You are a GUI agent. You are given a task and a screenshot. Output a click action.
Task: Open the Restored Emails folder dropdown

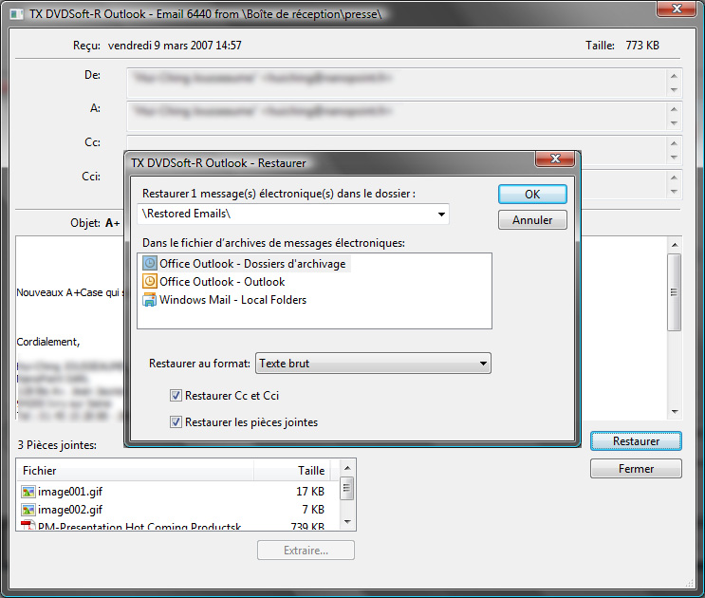coord(441,214)
